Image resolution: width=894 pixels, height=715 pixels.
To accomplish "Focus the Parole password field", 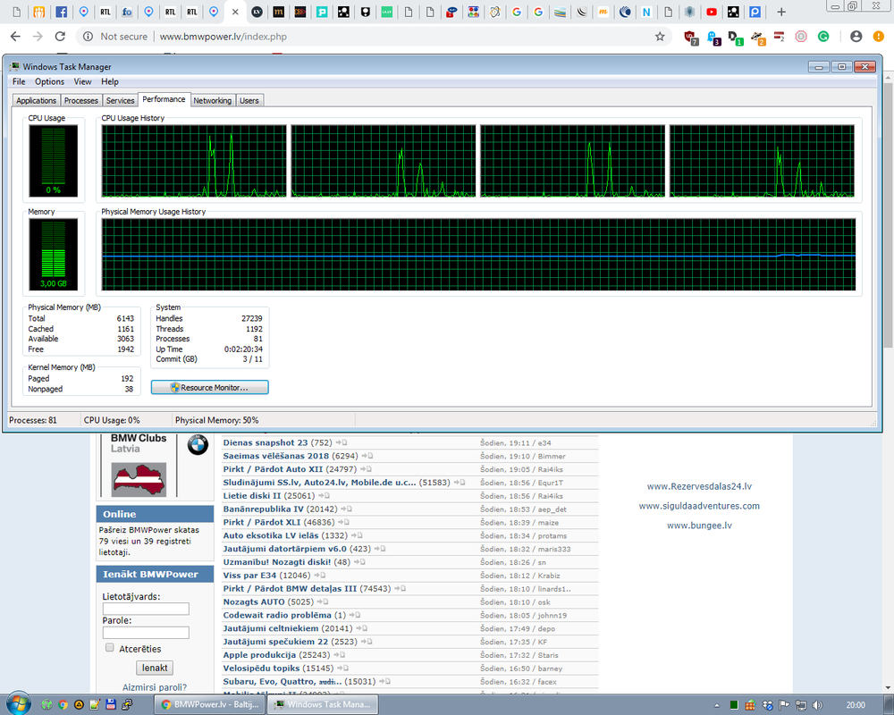I will [x=146, y=632].
